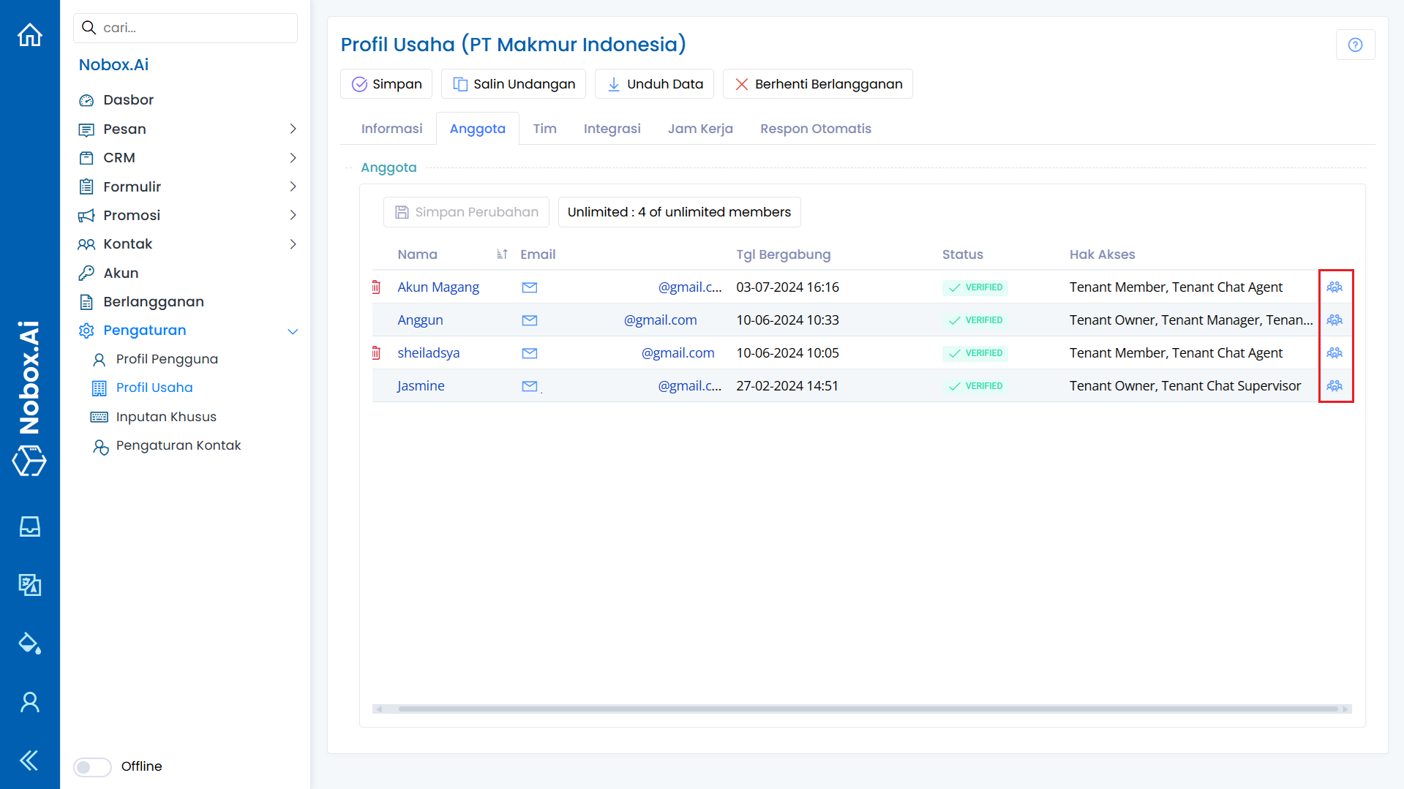This screenshot has width=1404, height=789.
Task: Open the paint bucket theme icon
Action: (x=30, y=643)
